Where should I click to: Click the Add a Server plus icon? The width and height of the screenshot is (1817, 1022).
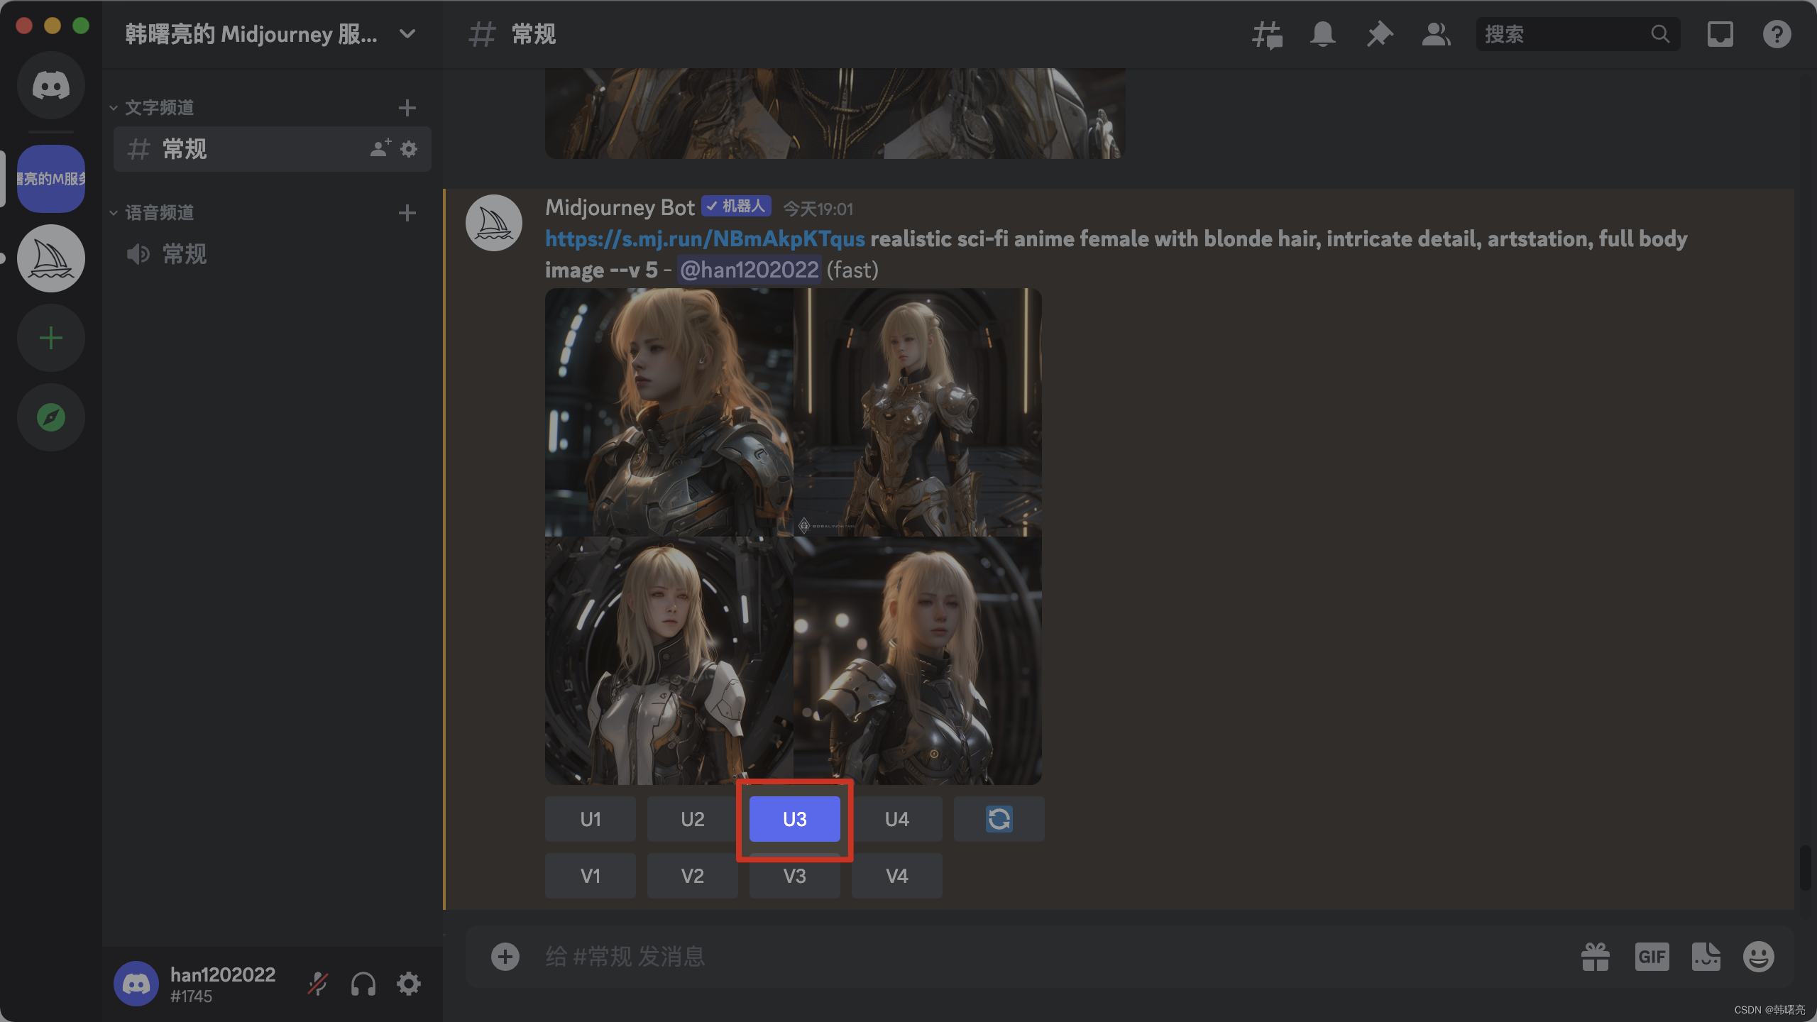pyautogui.click(x=50, y=338)
